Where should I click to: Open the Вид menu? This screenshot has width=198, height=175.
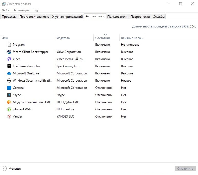[x=35, y=10]
